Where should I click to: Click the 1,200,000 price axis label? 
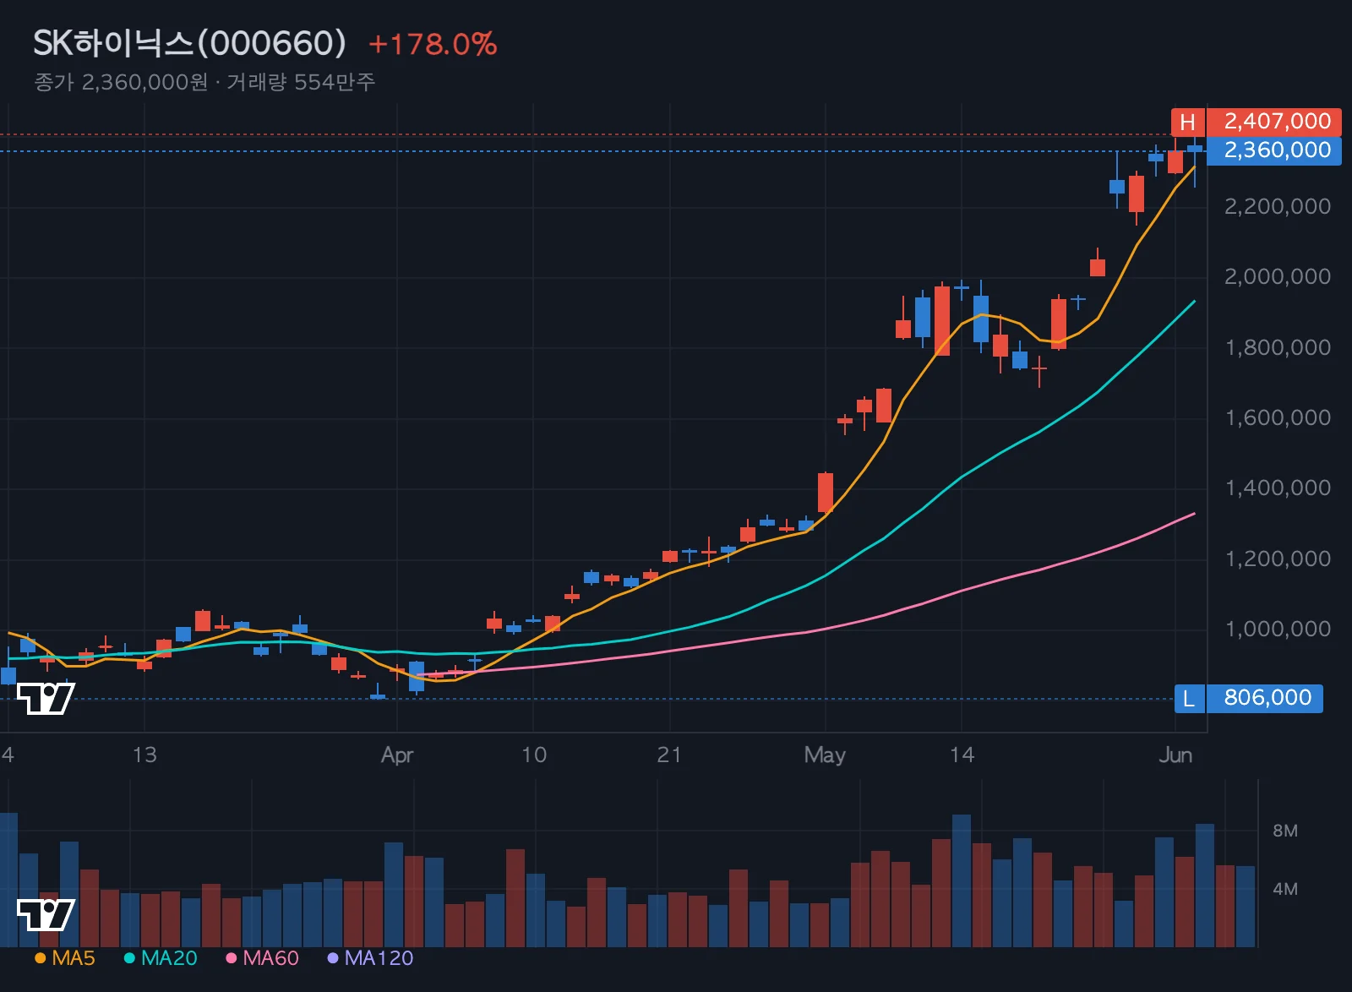[1278, 559]
